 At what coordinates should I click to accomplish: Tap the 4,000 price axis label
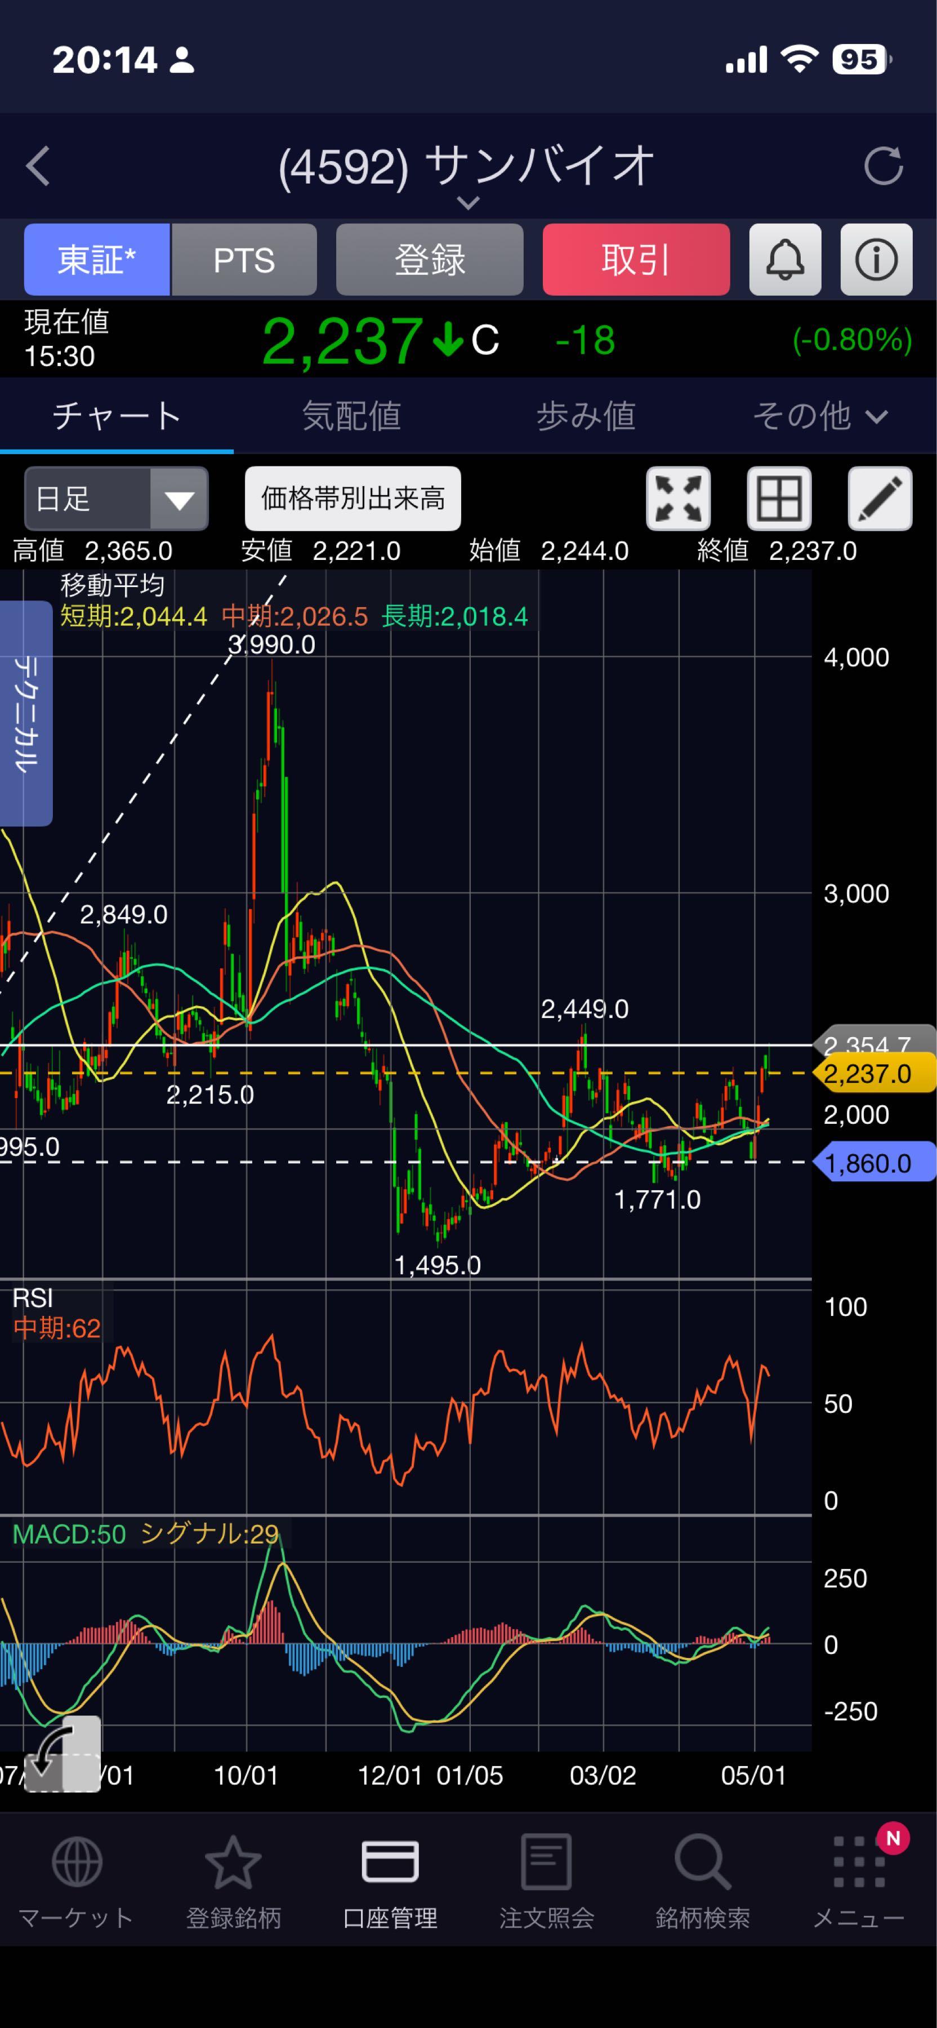[x=856, y=657]
